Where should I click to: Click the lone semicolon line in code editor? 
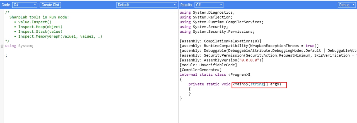pyautogui.click(x=6, y=55)
